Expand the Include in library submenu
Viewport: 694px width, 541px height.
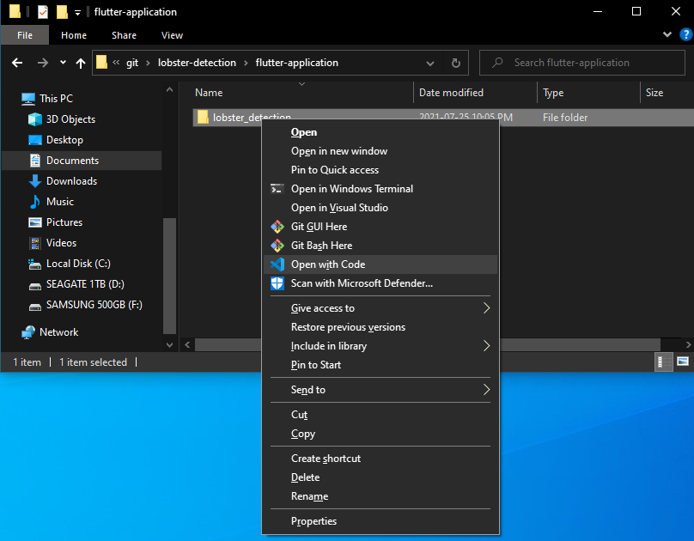[486, 345]
